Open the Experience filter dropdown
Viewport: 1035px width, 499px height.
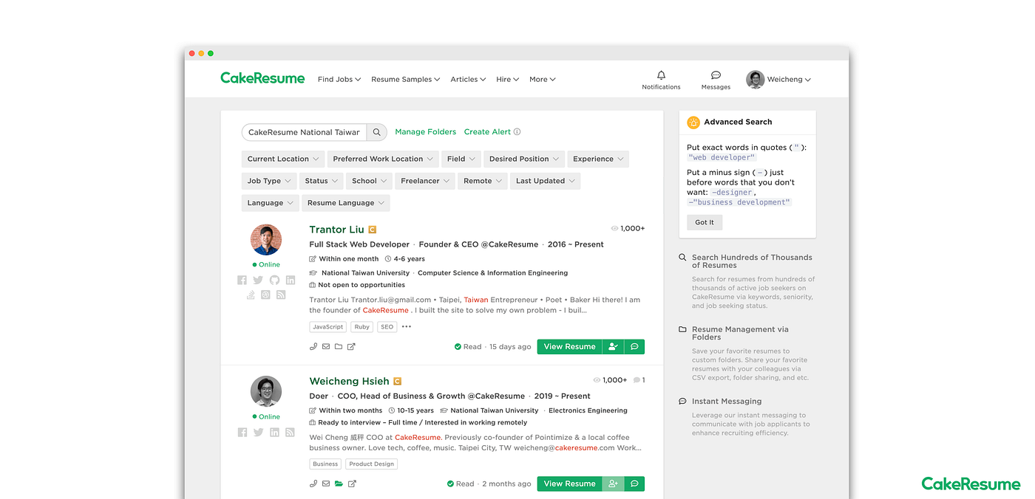598,159
